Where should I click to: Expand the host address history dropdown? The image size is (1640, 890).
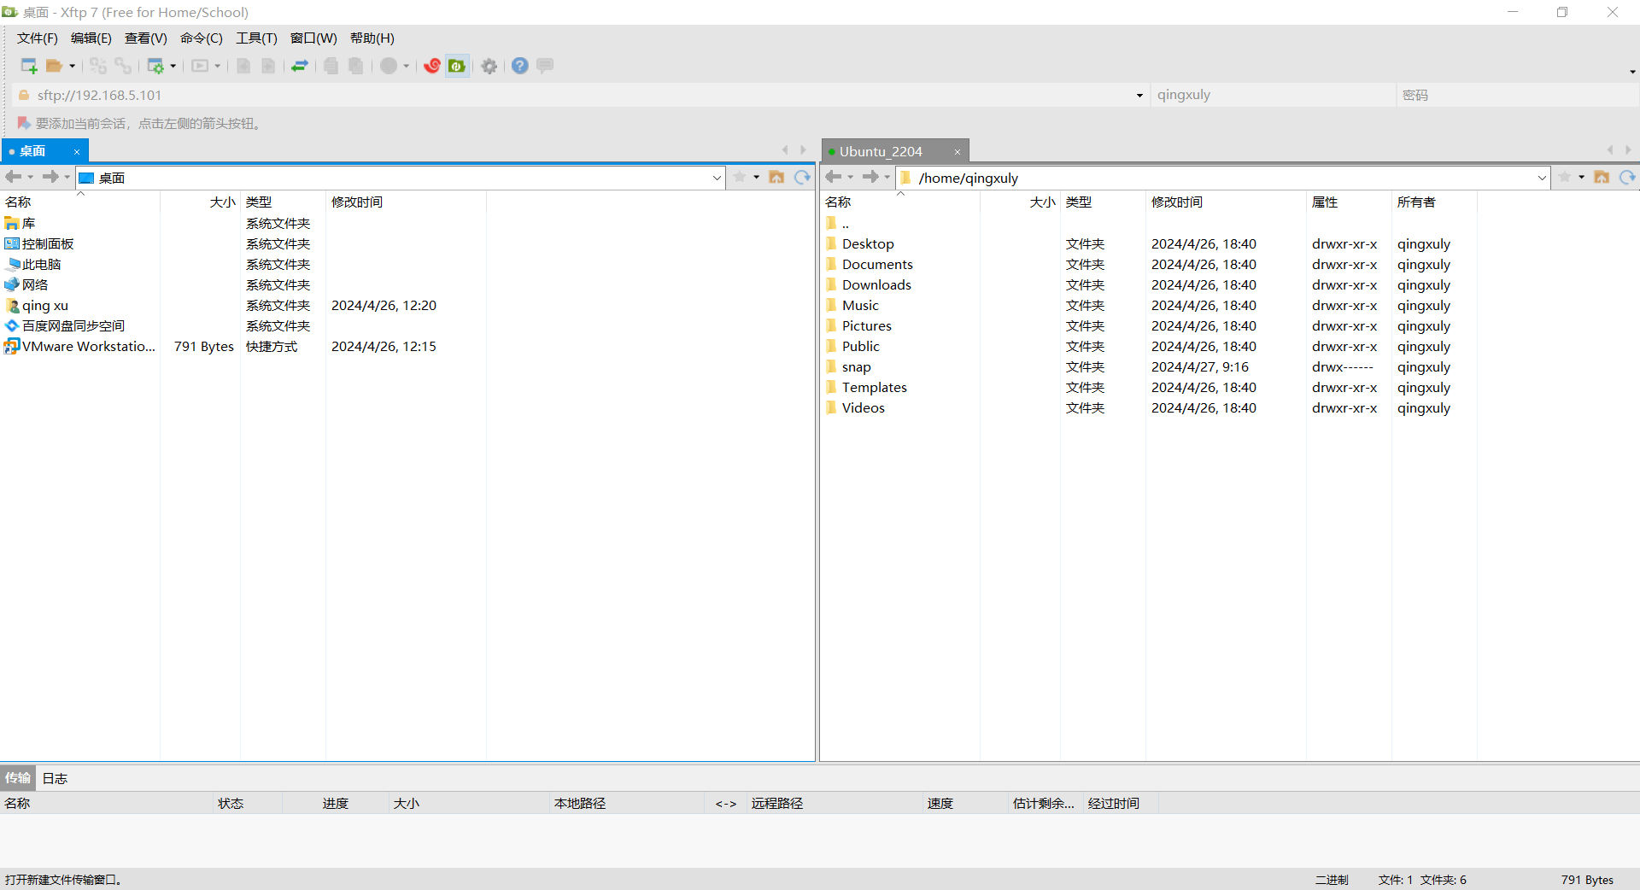click(x=1139, y=96)
